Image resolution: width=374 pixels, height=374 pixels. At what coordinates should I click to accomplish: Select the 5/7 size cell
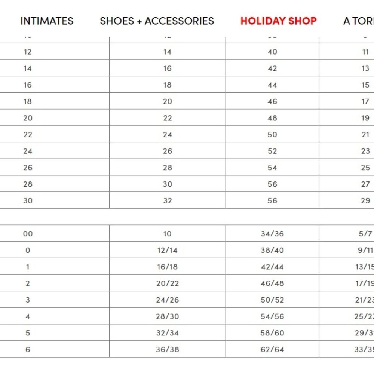pyautogui.click(x=347, y=233)
